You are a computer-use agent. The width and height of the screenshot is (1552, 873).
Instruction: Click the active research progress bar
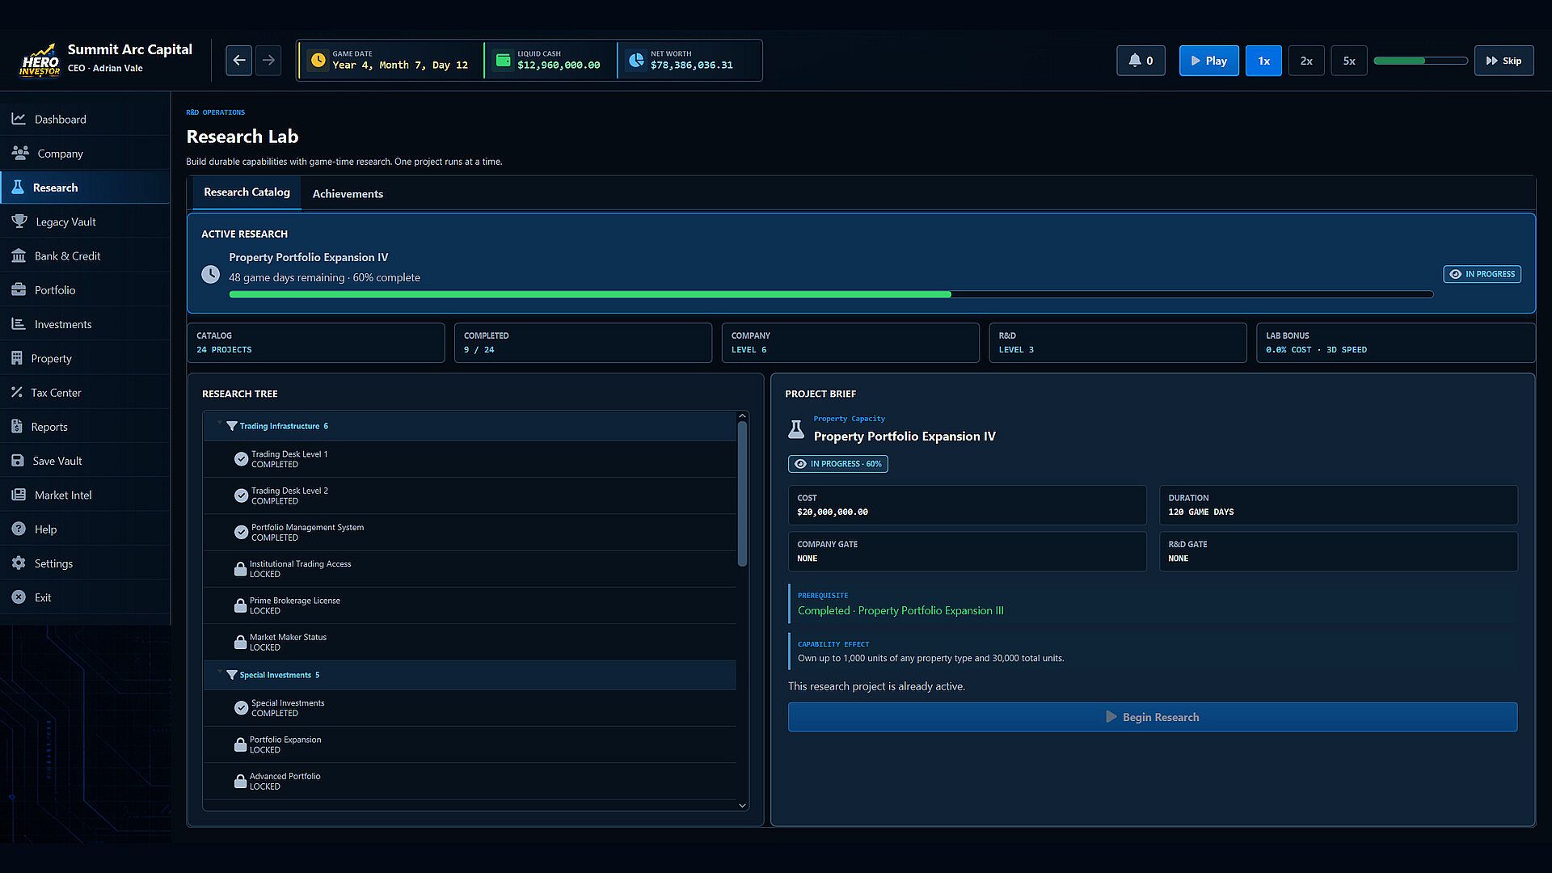(831, 294)
